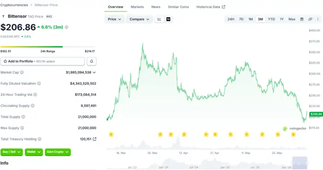Select the 7D time range
Viewport: 323px width, 170px height.
[241, 19]
